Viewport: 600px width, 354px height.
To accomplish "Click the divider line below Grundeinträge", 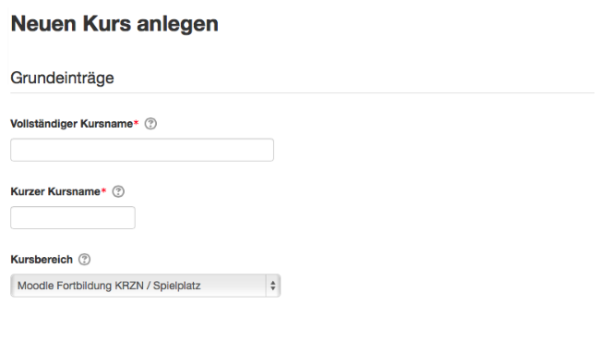I will tap(302, 92).
